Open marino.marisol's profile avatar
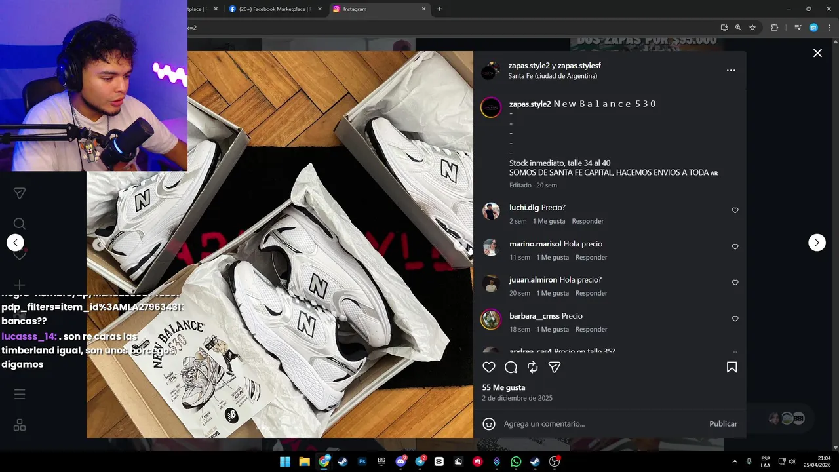839x472 pixels. click(x=491, y=247)
